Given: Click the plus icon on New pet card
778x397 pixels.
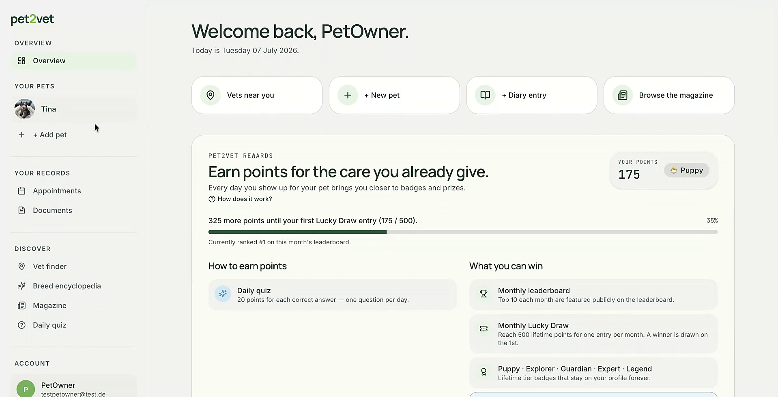Looking at the screenshot, I should pyautogui.click(x=348, y=95).
